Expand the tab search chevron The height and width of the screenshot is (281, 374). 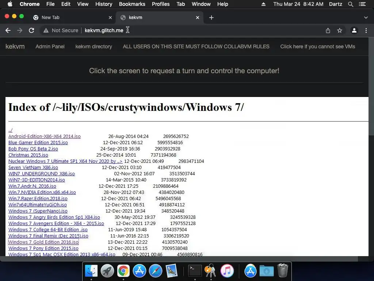tap(366, 18)
